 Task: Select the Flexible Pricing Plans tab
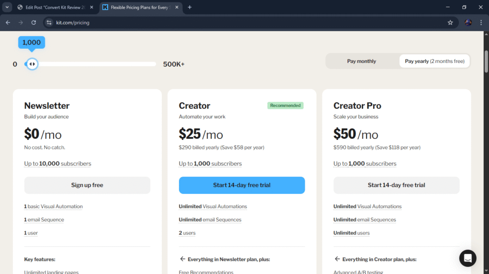click(x=141, y=7)
